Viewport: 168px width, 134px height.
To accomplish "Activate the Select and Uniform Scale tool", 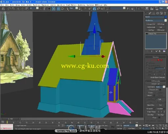I will click(x=67, y=9).
